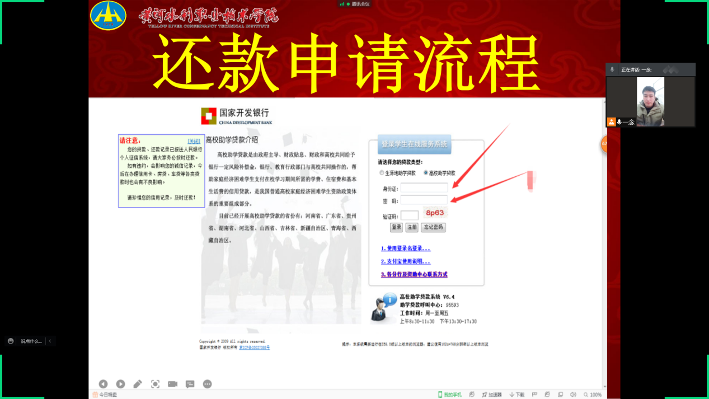Collapse chat input with the left chevron
The height and width of the screenshot is (399, 709).
[50, 341]
